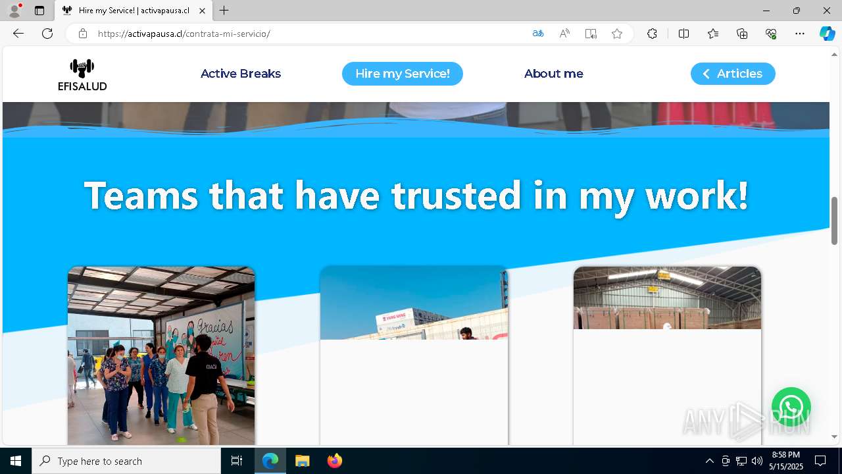Start Read aloud
Image resolution: width=842 pixels, height=474 pixels.
[x=564, y=34]
